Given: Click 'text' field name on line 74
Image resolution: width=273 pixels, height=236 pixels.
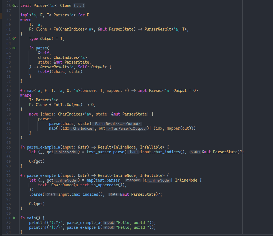Looking at the screenshot, I should (42, 185).
